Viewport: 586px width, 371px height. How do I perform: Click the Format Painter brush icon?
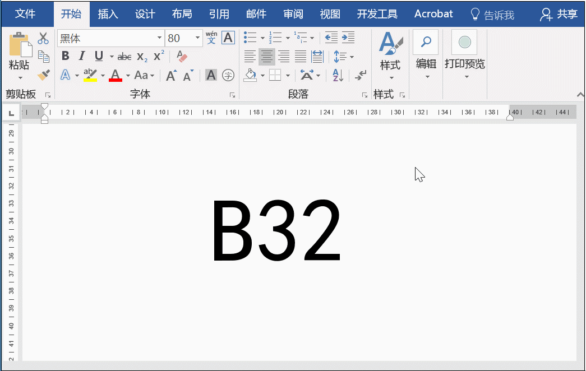click(43, 75)
